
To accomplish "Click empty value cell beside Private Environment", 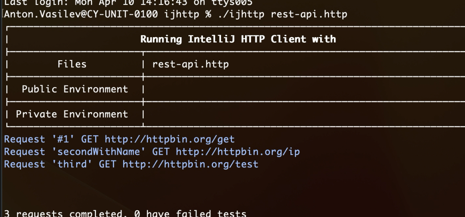I will (x=305, y=114).
